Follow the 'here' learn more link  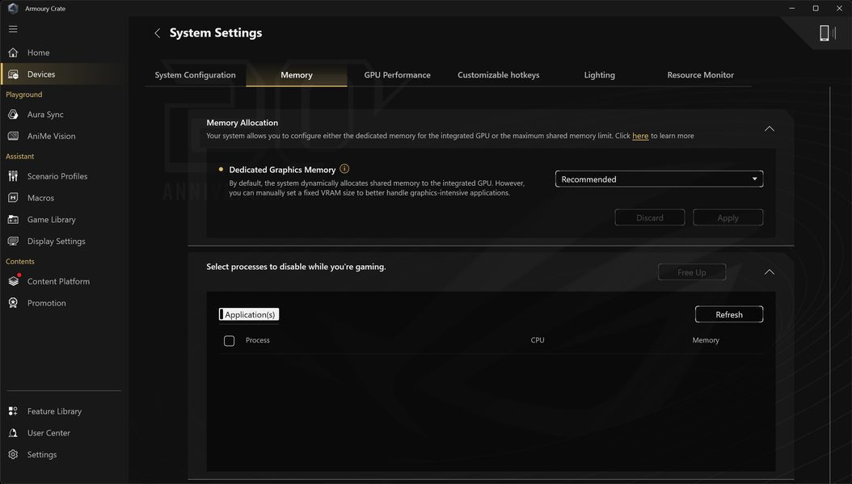pos(640,136)
